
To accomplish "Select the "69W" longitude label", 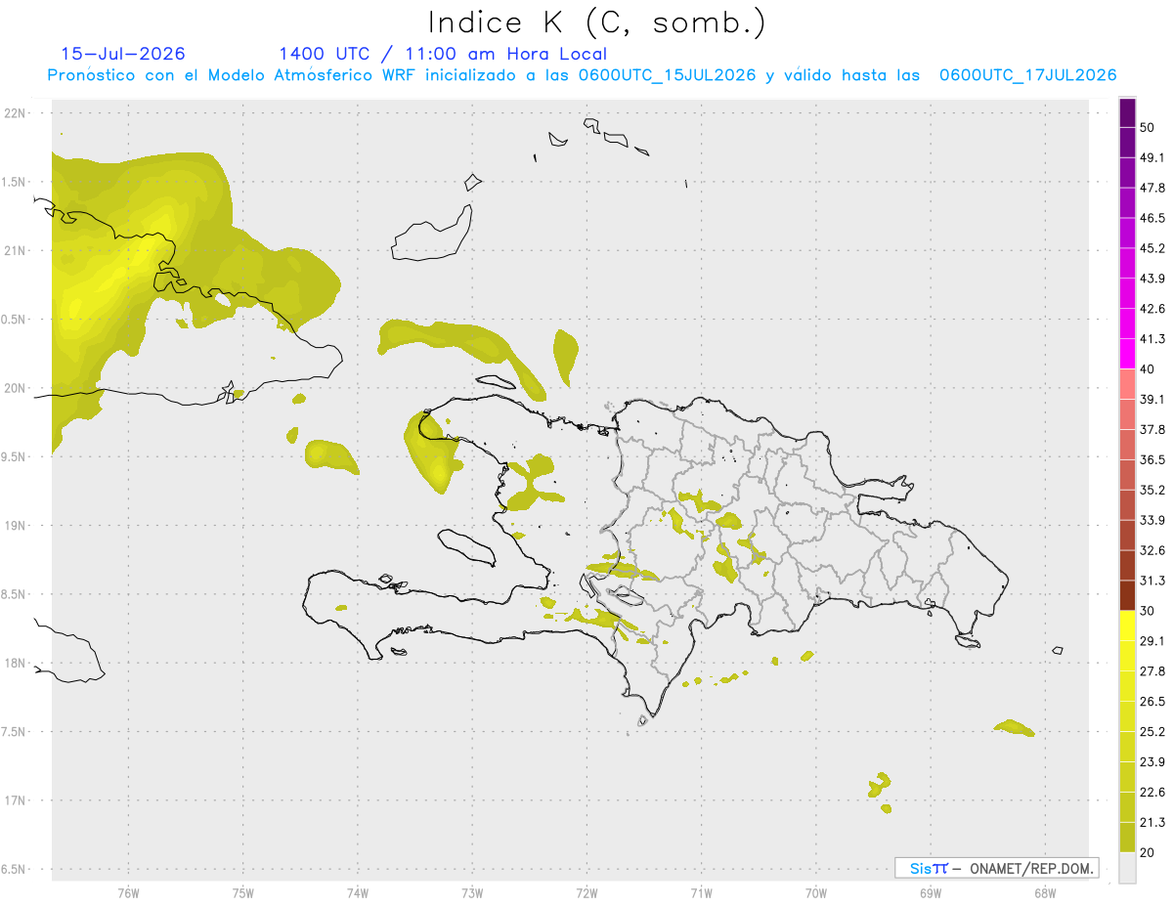I will tap(931, 893).
